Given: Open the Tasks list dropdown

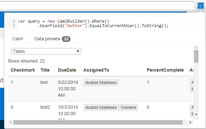Looking at the screenshot, I should click(x=46, y=51).
